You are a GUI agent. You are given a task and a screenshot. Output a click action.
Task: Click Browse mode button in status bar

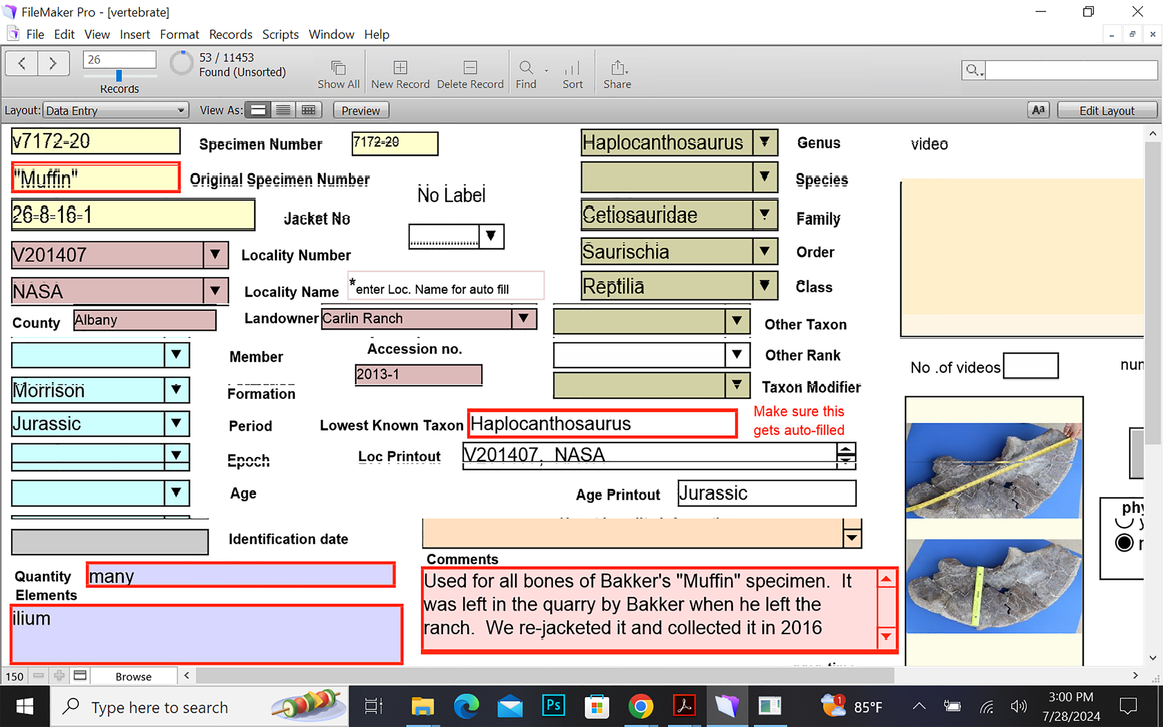pos(134,676)
